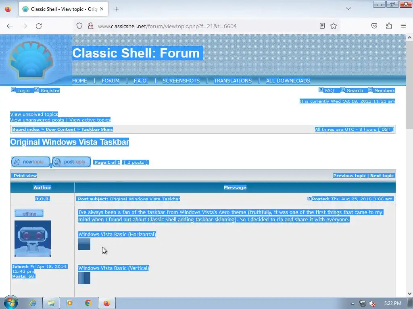Click the R.O.B. robot avatar
413x309 pixels.
click(33, 239)
